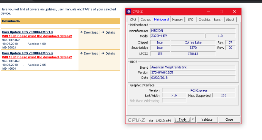262x140 pixels.
Task: Select the Memory tab
Action: pos(177,20)
